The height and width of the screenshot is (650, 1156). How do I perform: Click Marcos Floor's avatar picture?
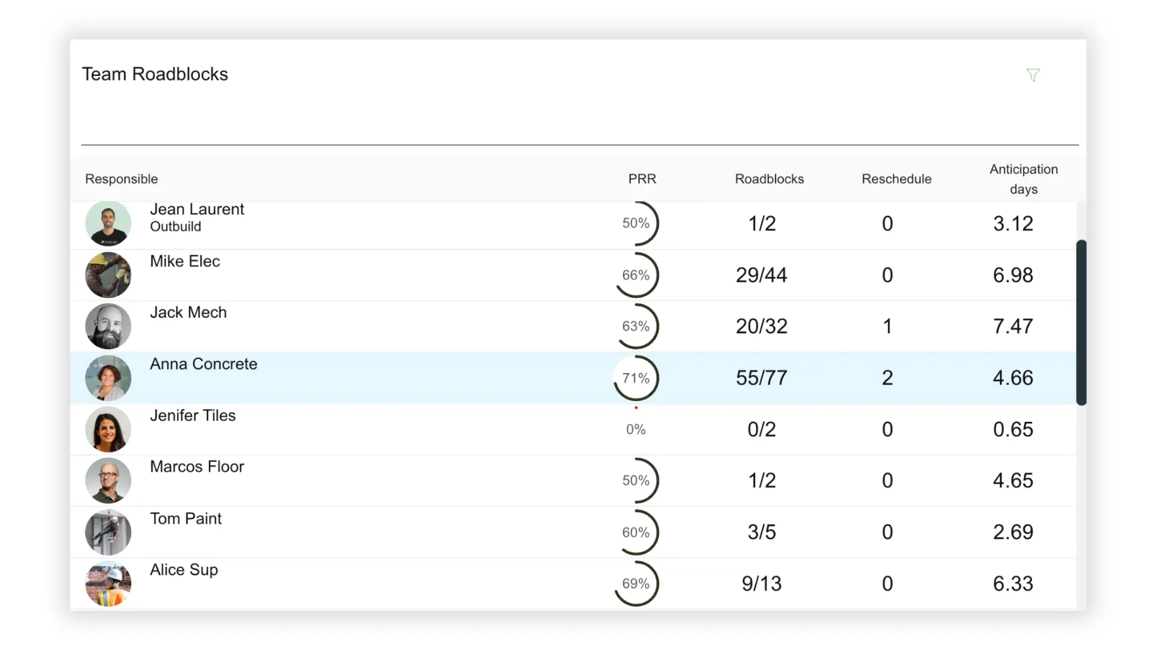108,481
